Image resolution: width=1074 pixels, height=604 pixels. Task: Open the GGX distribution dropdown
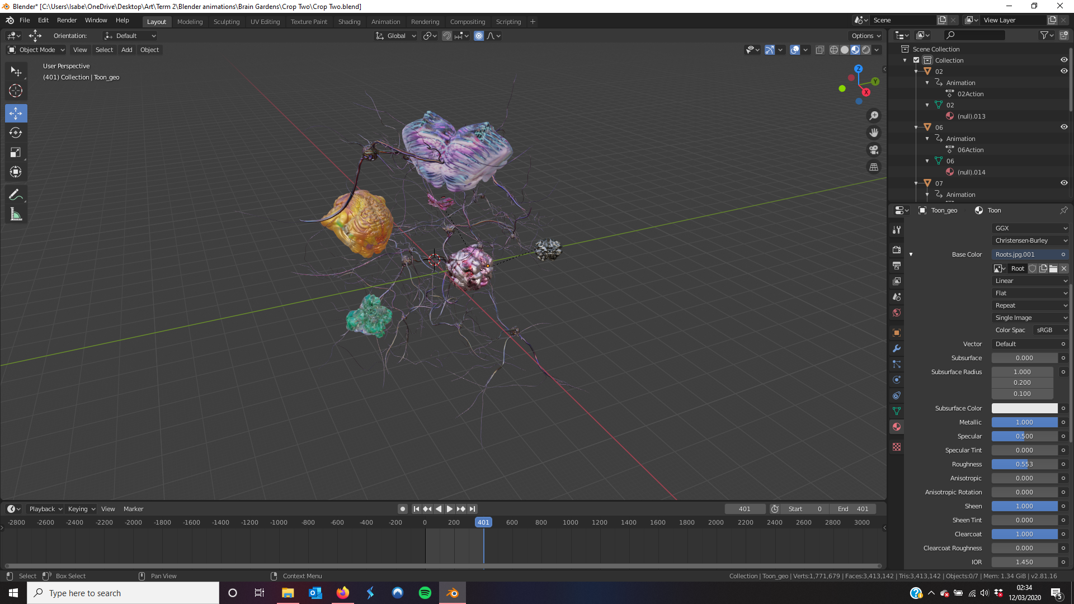[x=1030, y=228]
